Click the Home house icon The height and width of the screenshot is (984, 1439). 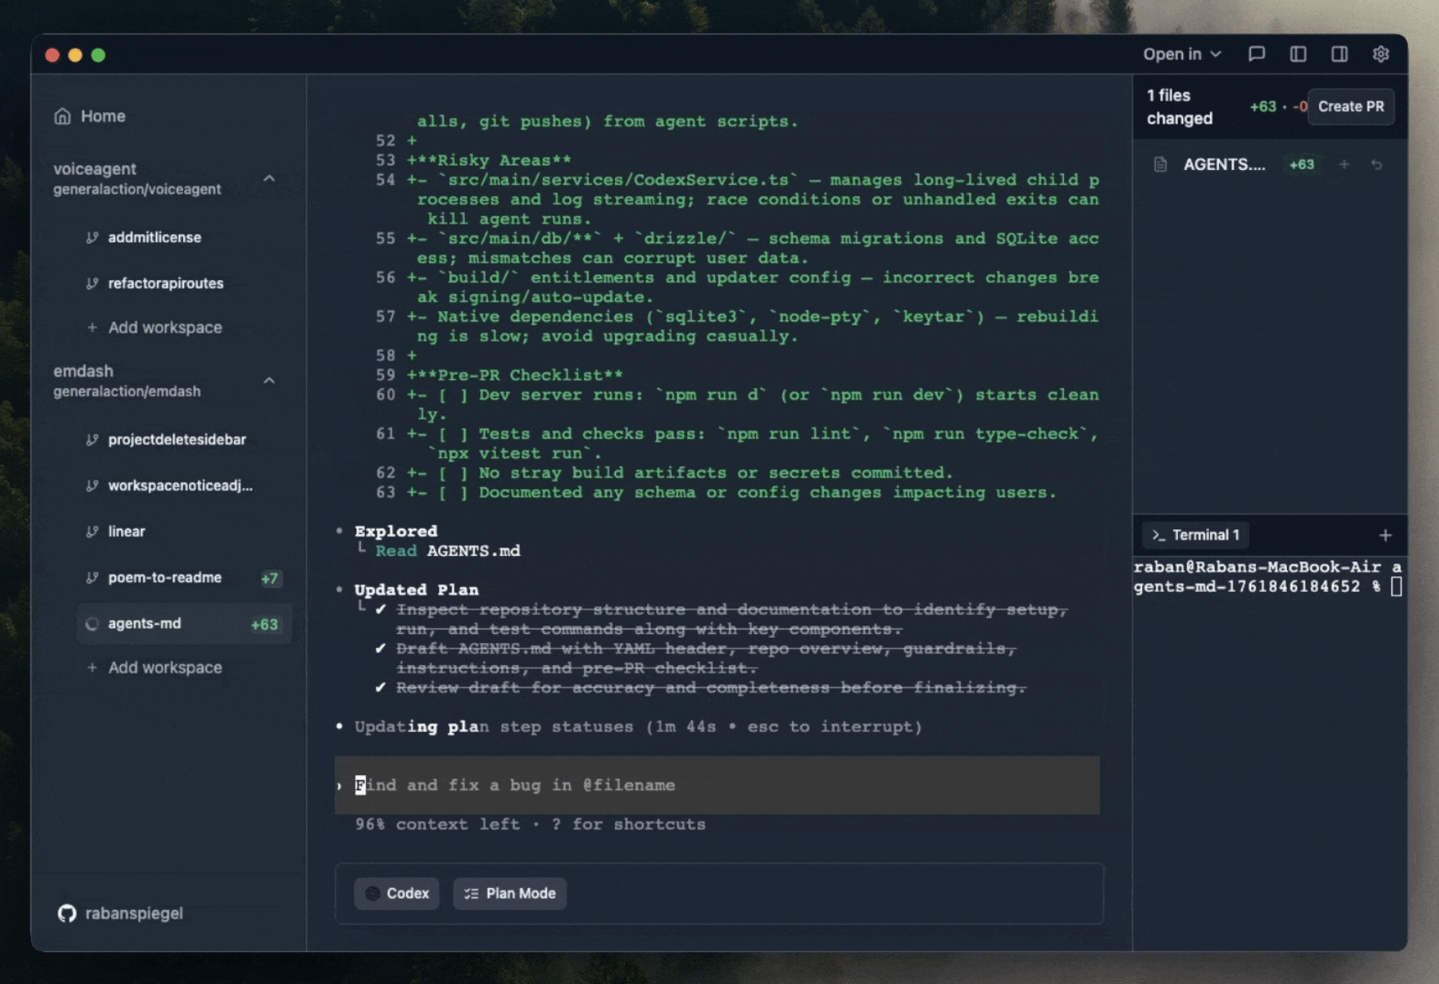coord(62,116)
